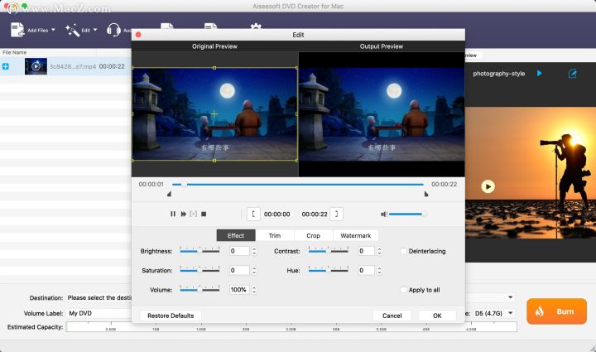596x352 pixels.
Task: Click the Estimated Capacity bar
Action: tap(291, 327)
